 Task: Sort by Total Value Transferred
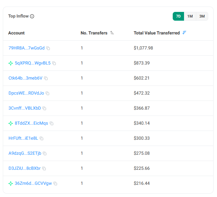click(184, 33)
